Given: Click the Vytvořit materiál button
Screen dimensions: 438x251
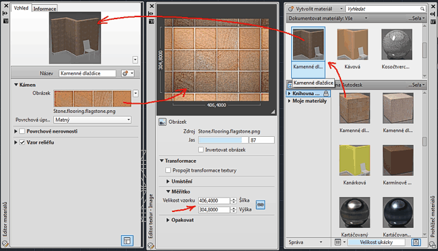Looking at the screenshot, I should [x=311, y=9].
